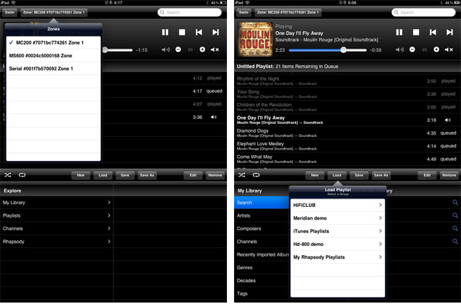Click playback progress slider knob, left screen
The height and width of the screenshot is (304, 461).
click(105, 50)
